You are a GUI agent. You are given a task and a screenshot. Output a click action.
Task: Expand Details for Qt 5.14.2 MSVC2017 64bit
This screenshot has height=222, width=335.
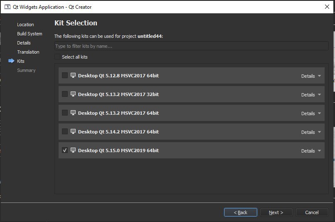311,132
